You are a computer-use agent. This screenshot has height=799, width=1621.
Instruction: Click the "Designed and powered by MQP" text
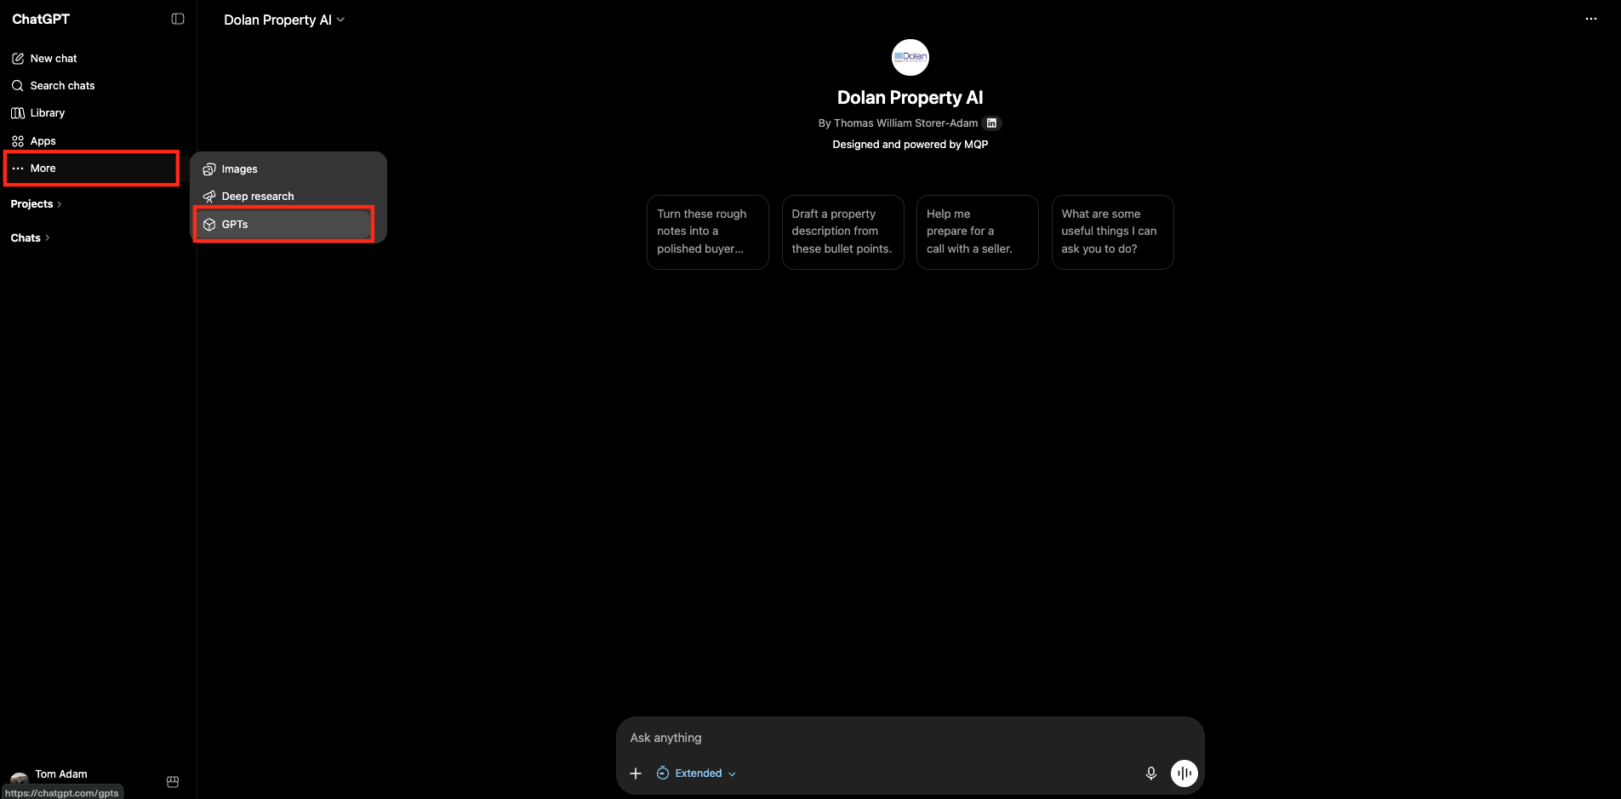pyautogui.click(x=910, y=145)
